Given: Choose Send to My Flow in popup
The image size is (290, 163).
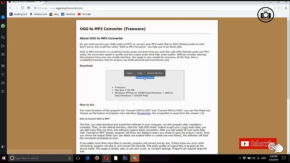Looking at the screenshot, I should coord(155,73).
